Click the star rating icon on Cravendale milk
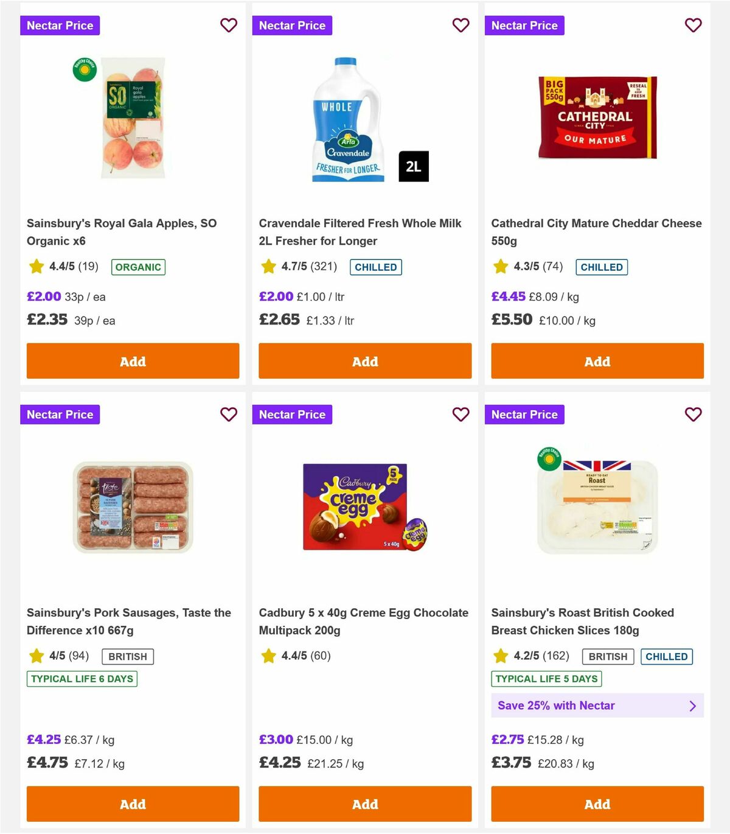The image size is (730, 834). 268,266
